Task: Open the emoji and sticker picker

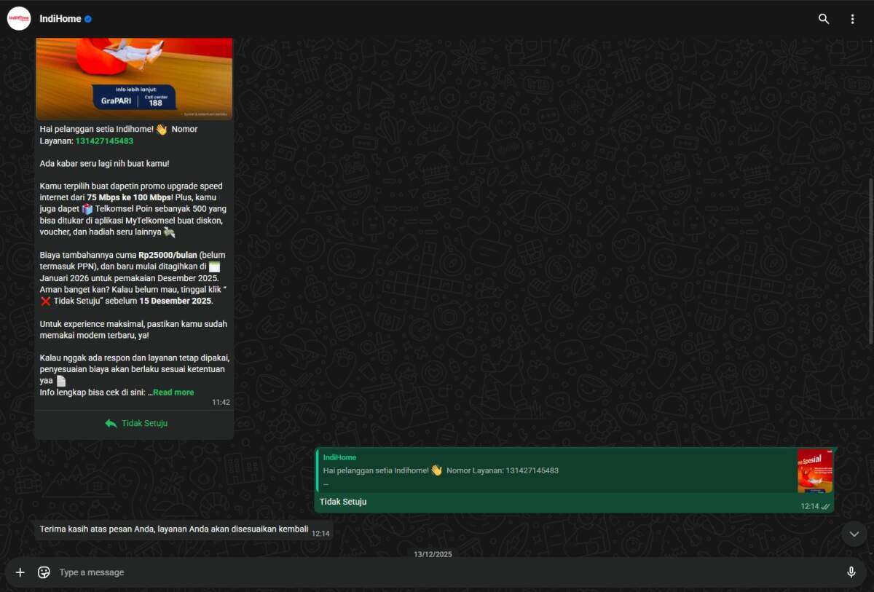Action: pyautogui.click(x=44, y=572)
